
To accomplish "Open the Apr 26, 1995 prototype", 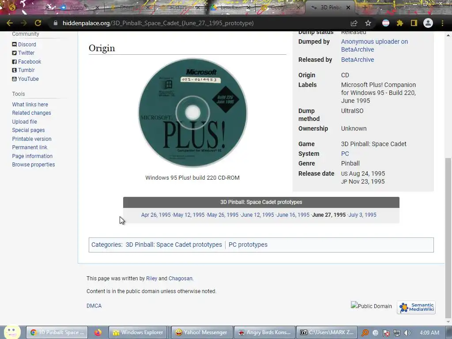I will (x=156, y=215).
